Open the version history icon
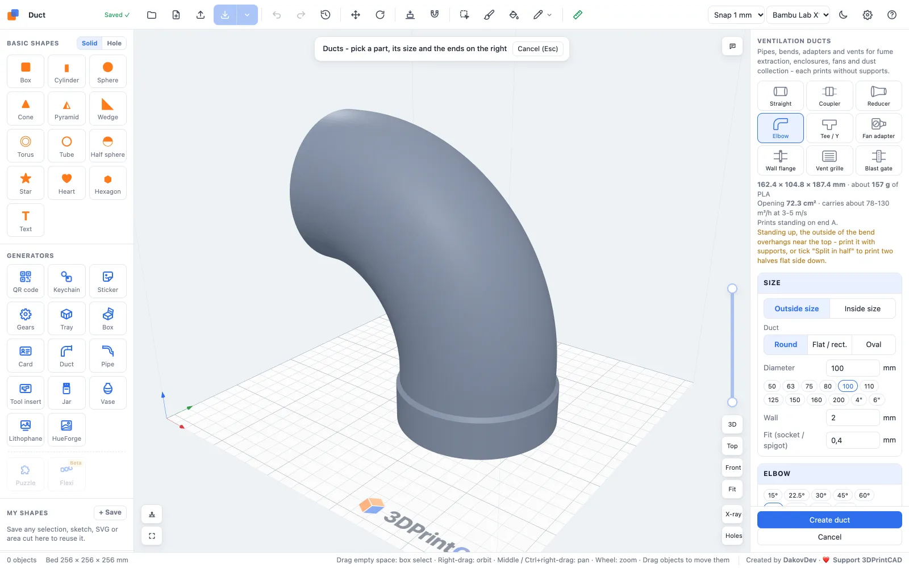Viewport: 909px width, 568px height. tap(326, 15)
